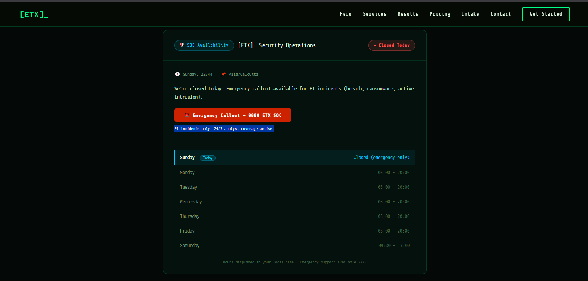Select the Saturday row label
The width and height of the screenshot is (588, 281).
click(190, 246)
